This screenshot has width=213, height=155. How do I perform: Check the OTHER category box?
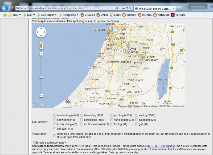pyautogui.click(x=55, y=129)
